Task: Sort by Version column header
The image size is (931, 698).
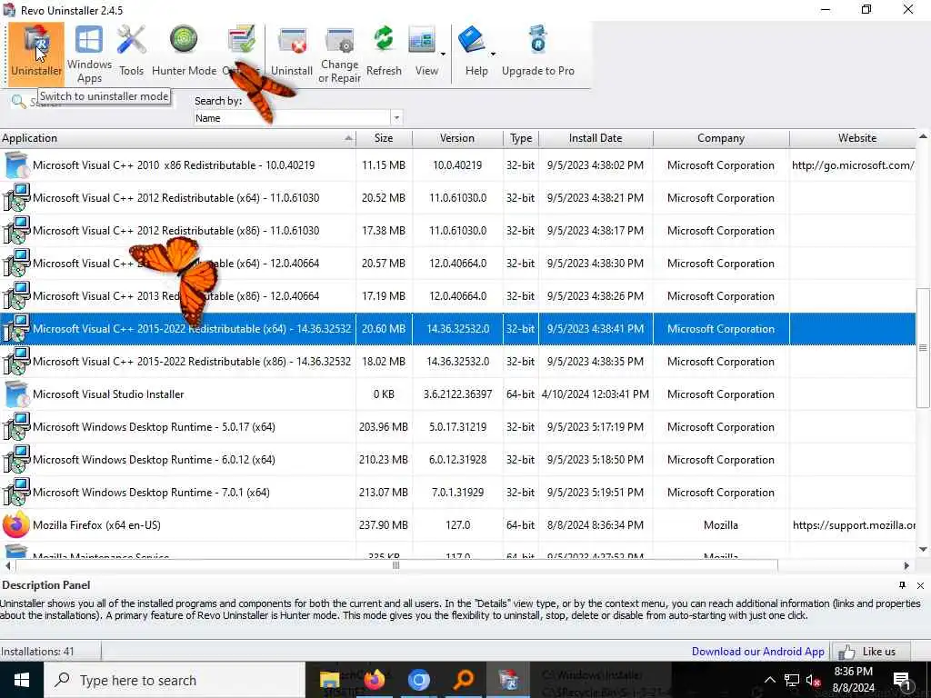Action: click(x=457, y=138)
